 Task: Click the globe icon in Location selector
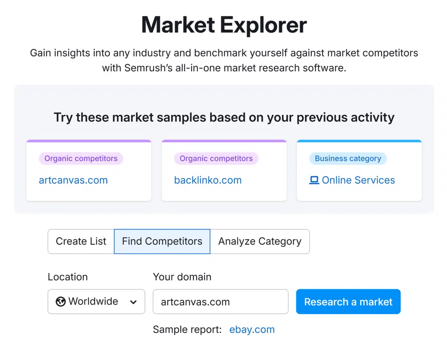[x=61, y=302]
